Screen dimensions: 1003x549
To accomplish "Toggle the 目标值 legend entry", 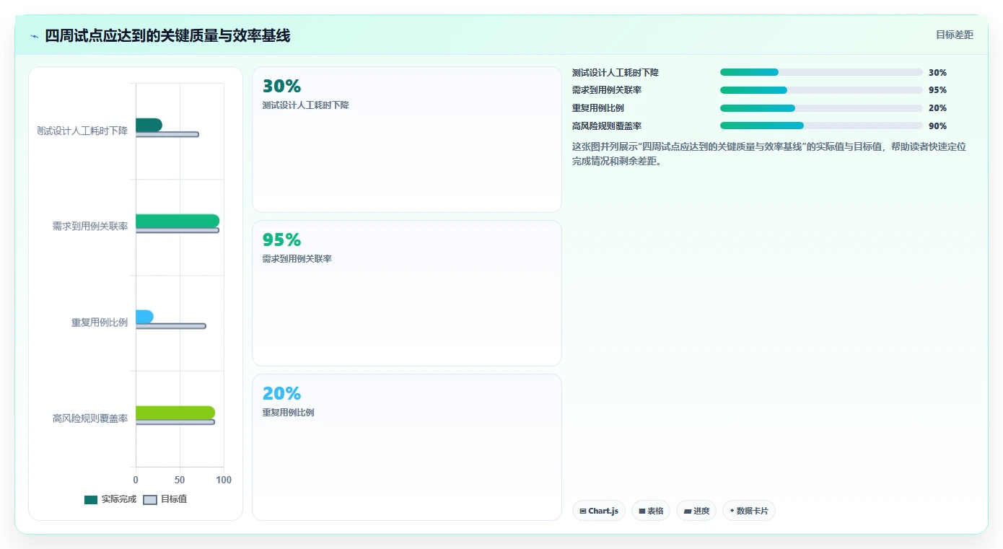I will point(165,499).
